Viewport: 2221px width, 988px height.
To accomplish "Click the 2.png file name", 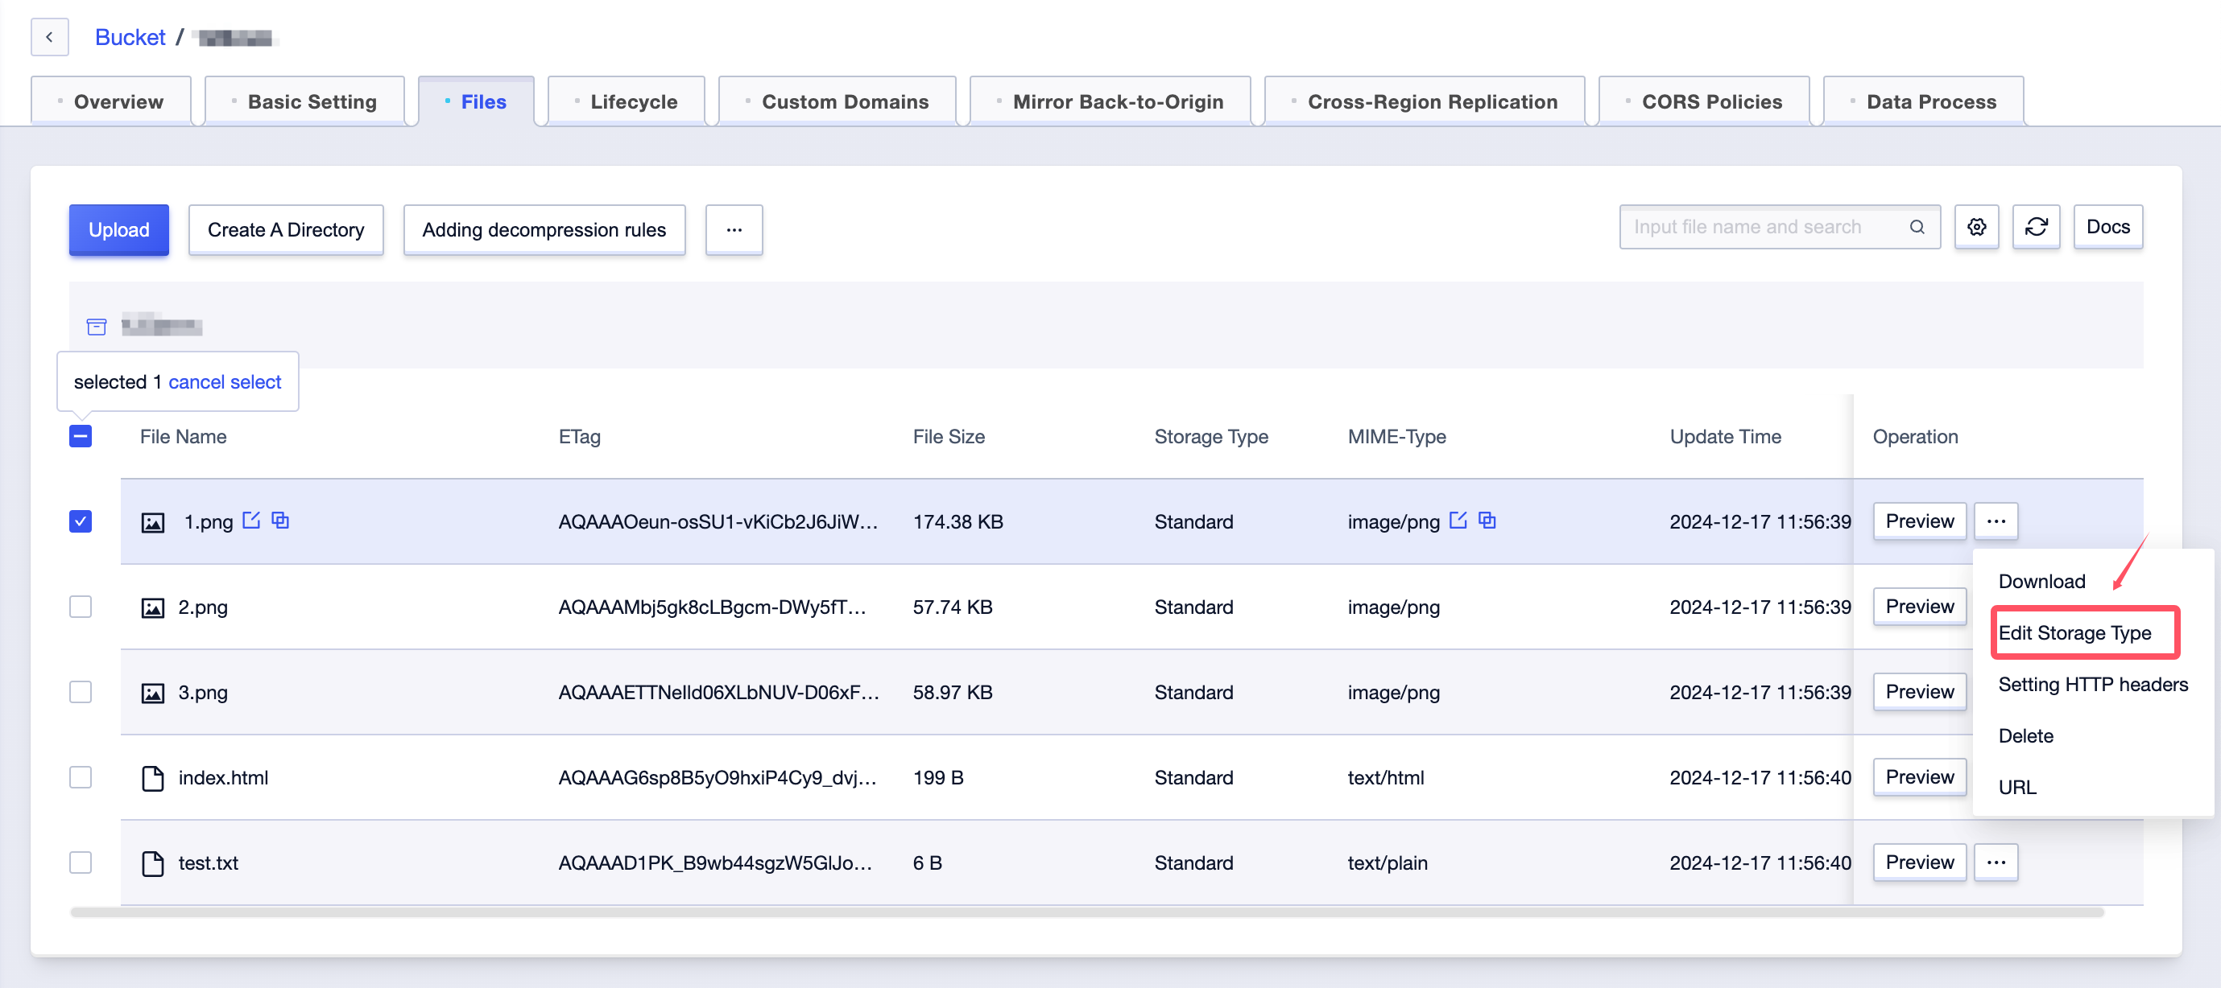I will click(x=203, y=607).
